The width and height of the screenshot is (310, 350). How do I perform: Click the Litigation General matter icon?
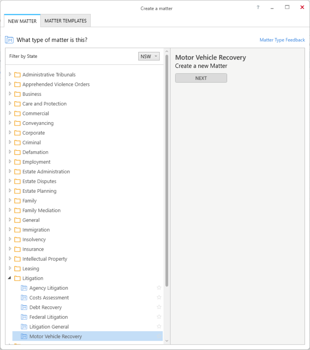coord(24,327)
